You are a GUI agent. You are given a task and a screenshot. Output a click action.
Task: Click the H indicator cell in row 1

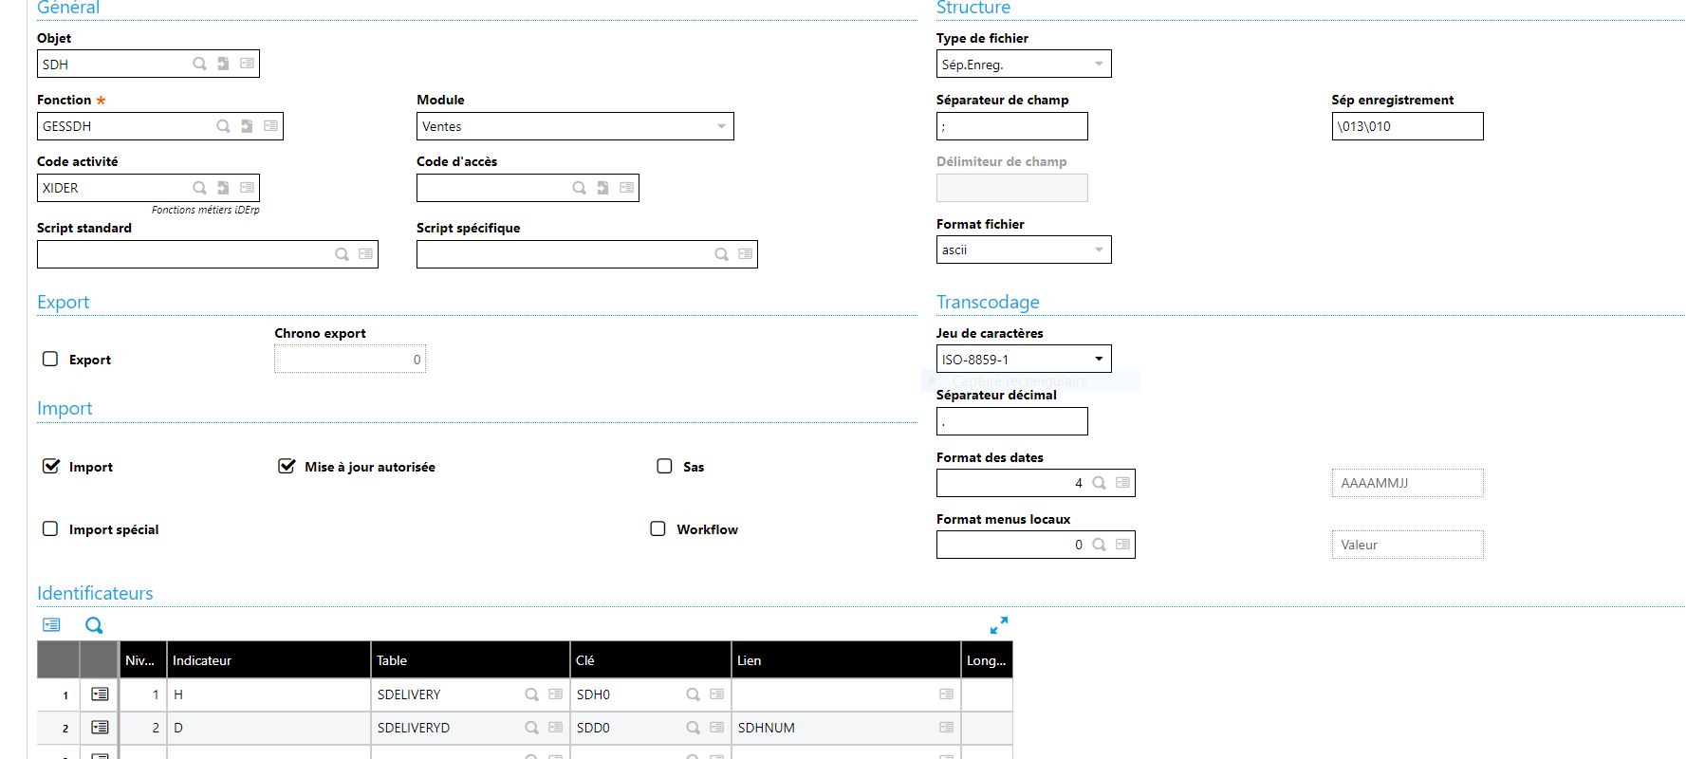[269, 694]
